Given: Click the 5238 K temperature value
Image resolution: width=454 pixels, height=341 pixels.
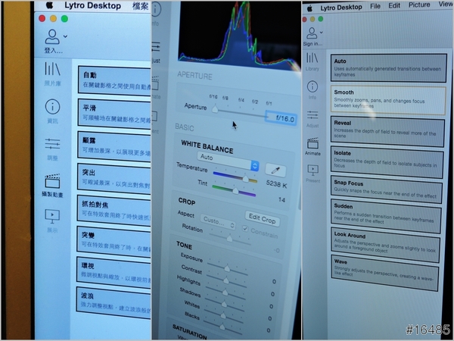Looking at the screenshot, I should click(x=276, y=184).
